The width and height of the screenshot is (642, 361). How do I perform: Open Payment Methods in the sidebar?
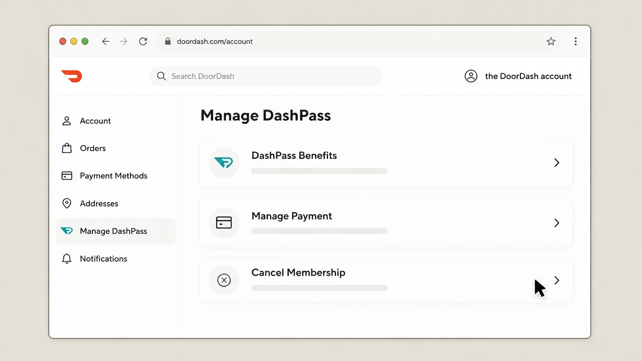coord(116,175)
